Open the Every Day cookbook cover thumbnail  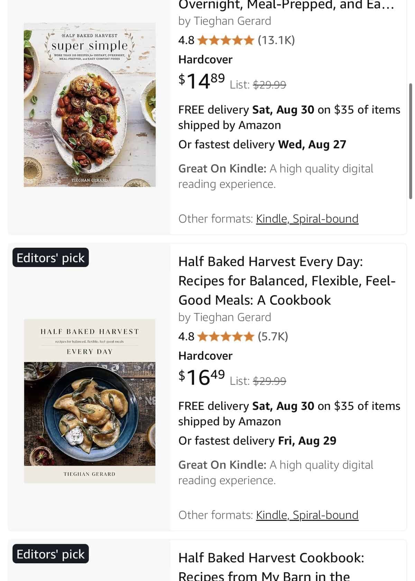pos(90,401)
